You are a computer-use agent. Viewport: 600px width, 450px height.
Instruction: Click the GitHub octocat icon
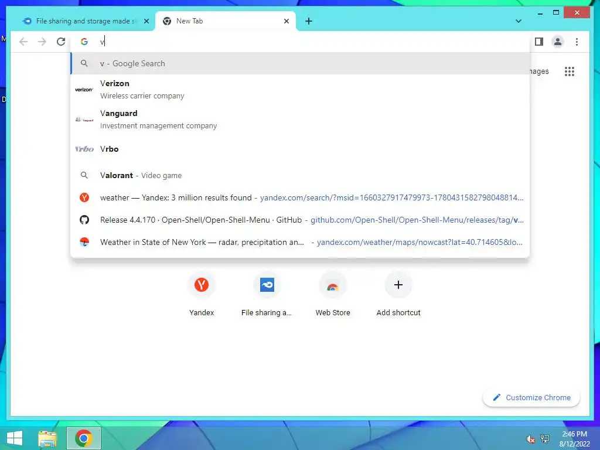(x=84, y=220)
